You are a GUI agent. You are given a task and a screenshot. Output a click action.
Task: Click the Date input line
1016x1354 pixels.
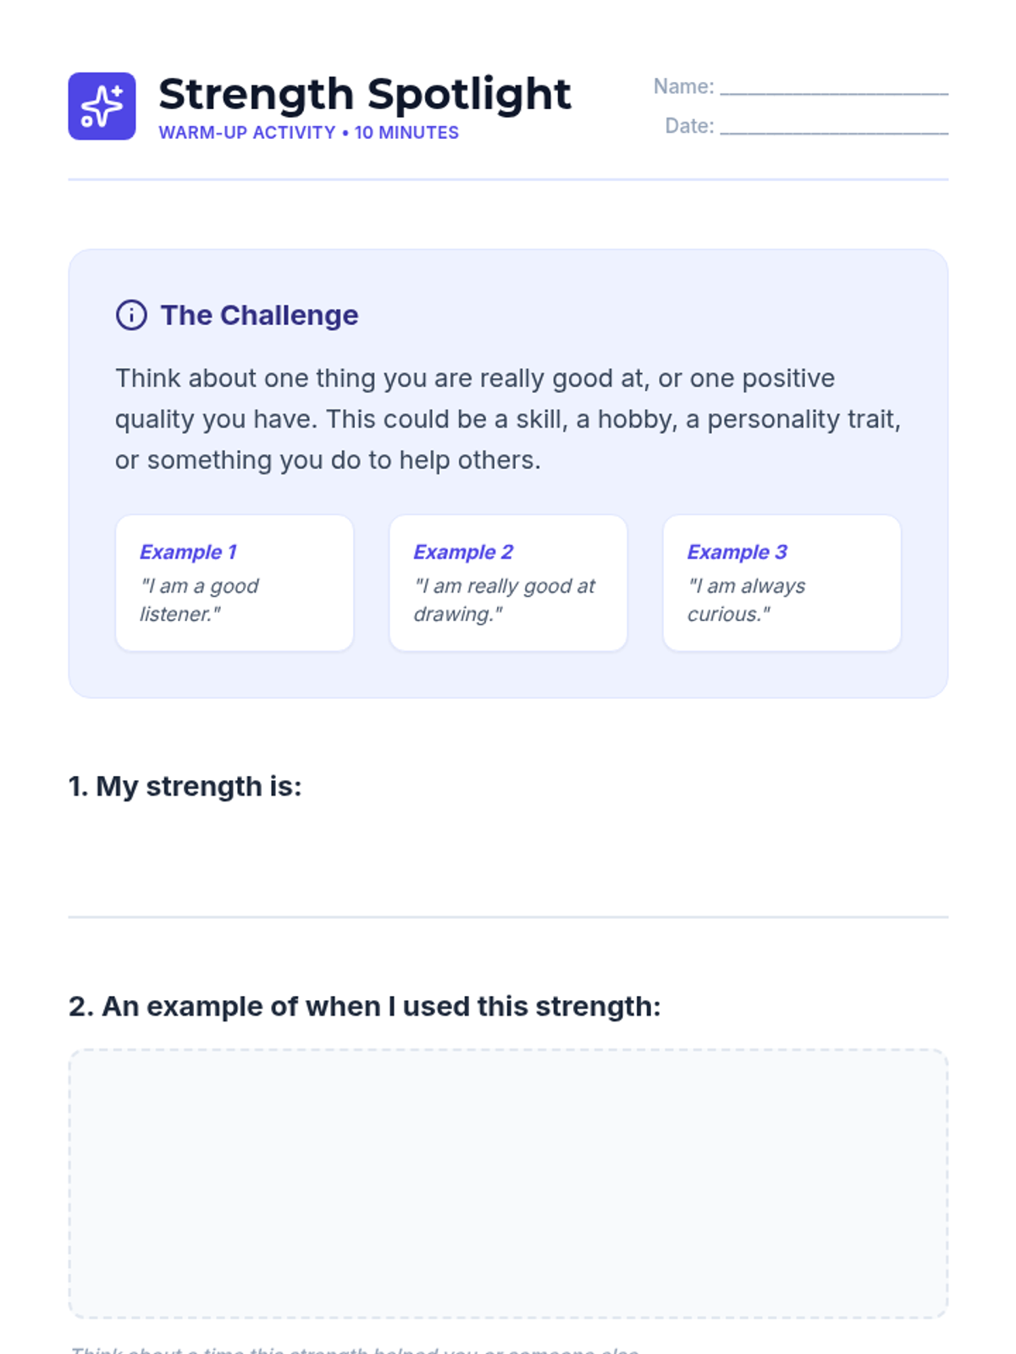833,126
